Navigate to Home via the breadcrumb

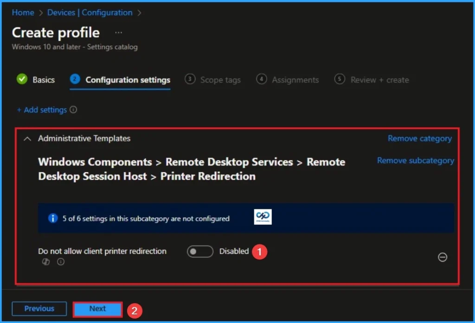(x=23, y=13)
